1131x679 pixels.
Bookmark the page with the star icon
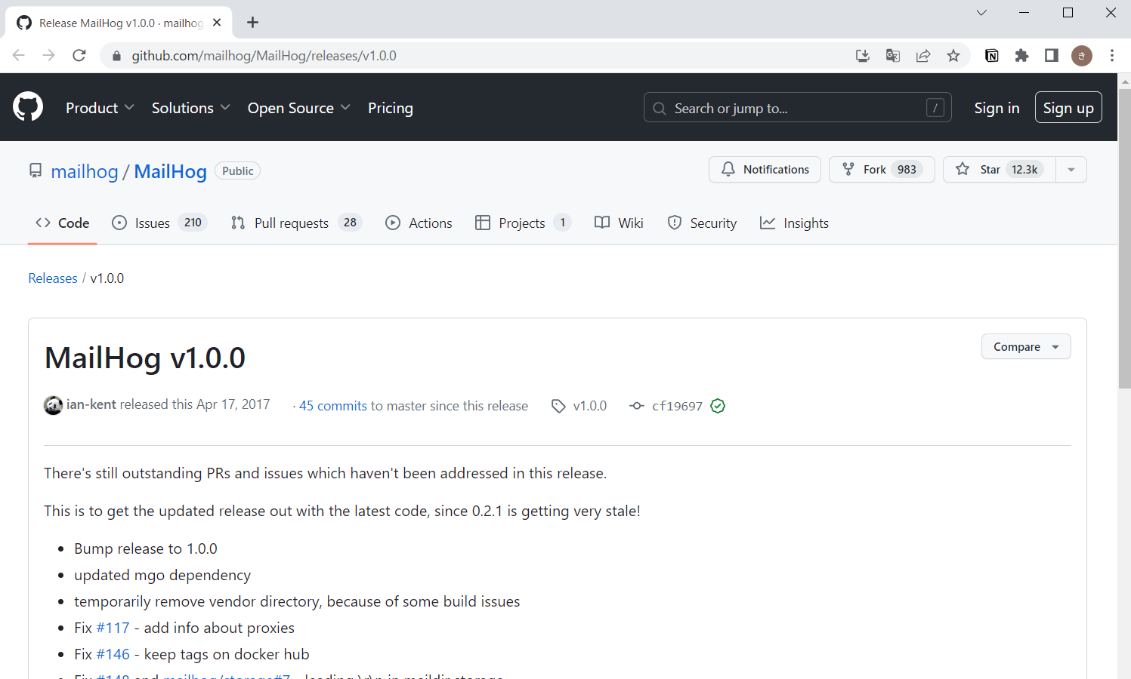[x=953, y=55]
